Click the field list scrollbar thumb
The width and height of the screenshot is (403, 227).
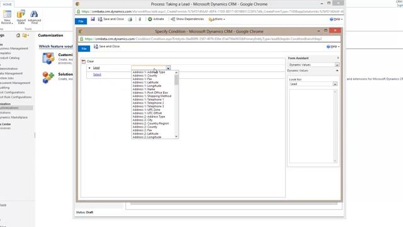point(176,80)
